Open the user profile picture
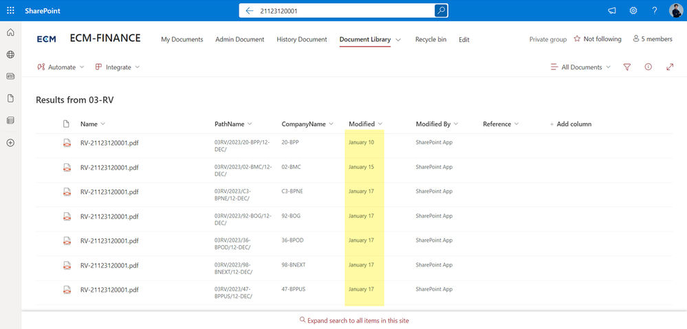687x329 pixels. pos(675,10)
